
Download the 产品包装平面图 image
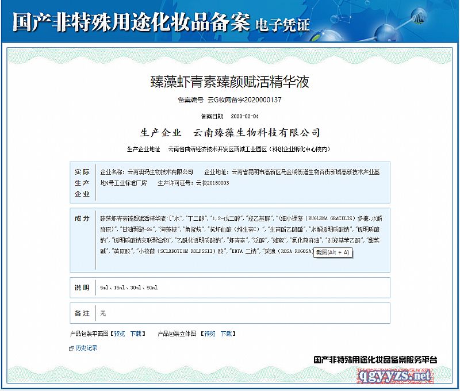pyautogui.click(x=136, y=333)
